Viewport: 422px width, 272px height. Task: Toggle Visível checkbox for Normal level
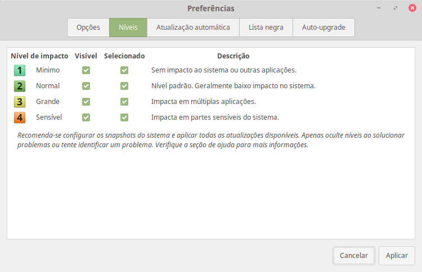[x=86, y=86]
